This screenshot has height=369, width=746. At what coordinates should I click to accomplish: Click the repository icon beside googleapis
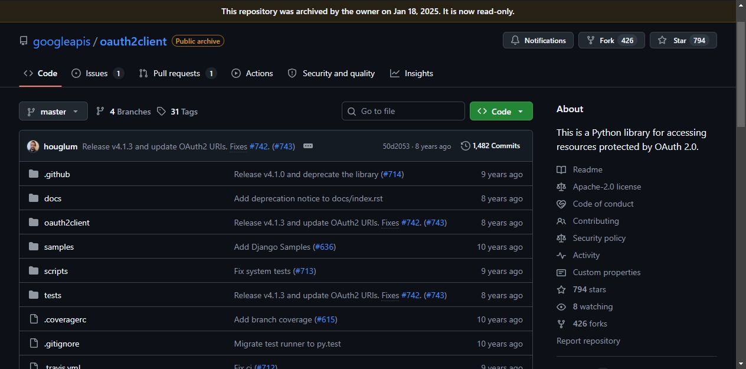24,41
